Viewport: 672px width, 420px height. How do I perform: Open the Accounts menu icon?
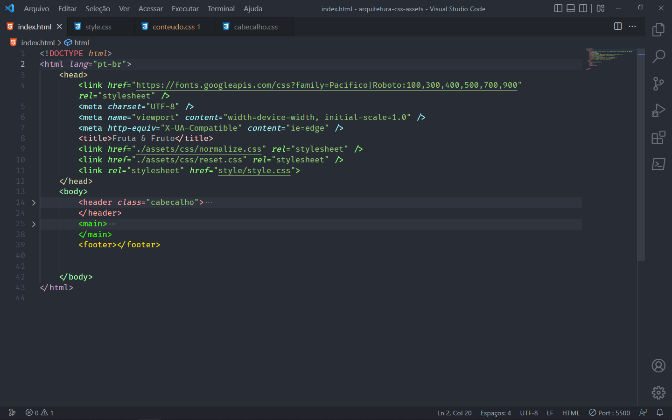coord(658,365)
